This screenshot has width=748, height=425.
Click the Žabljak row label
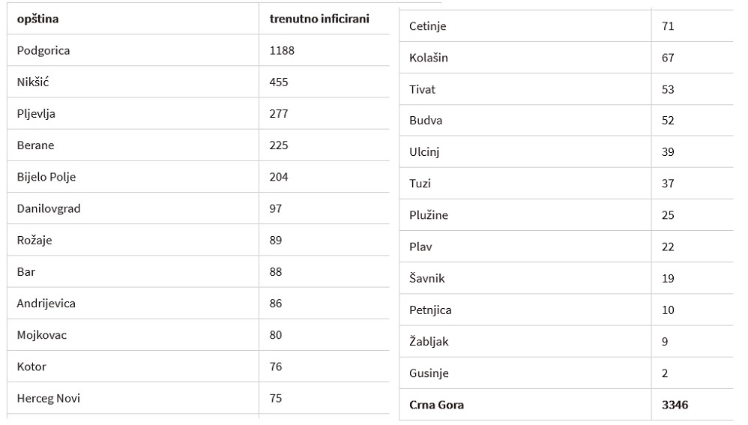429,342
